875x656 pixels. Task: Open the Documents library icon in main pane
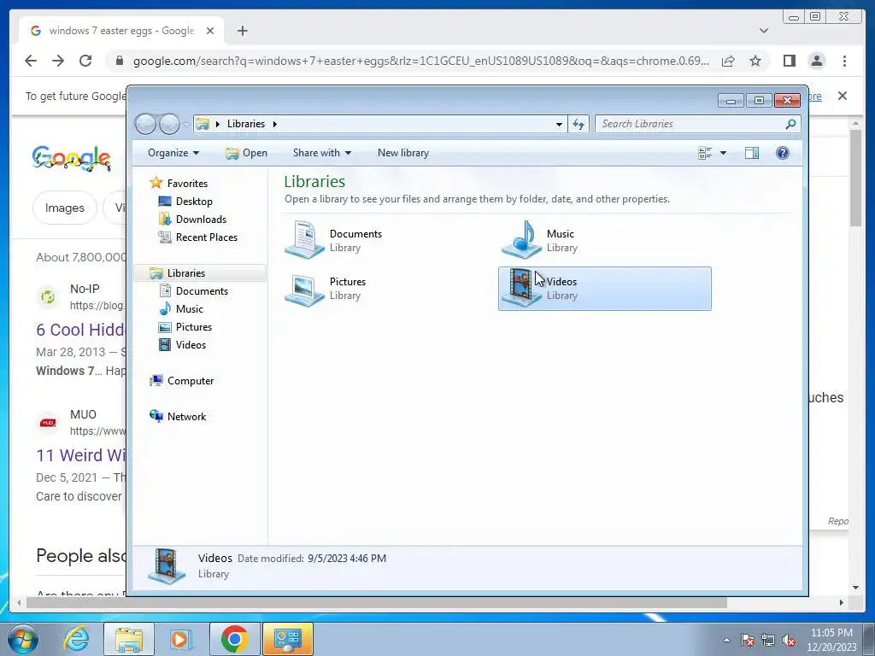pos(305,240)
